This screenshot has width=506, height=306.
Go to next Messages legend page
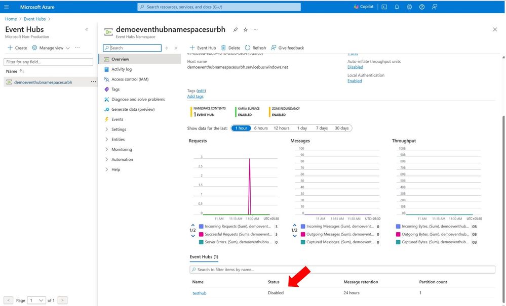pyautogui.click(x=295, y=236)
